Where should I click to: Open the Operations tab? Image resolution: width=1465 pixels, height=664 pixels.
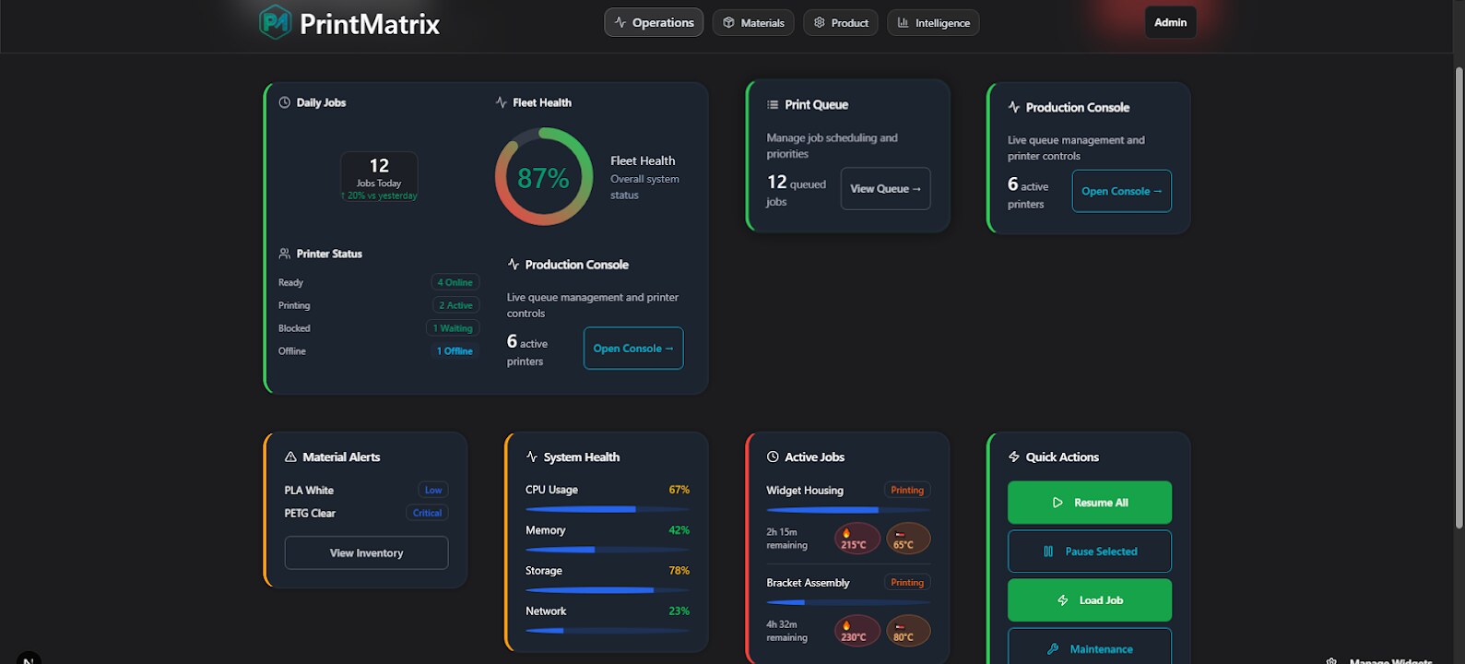point(654,22)
